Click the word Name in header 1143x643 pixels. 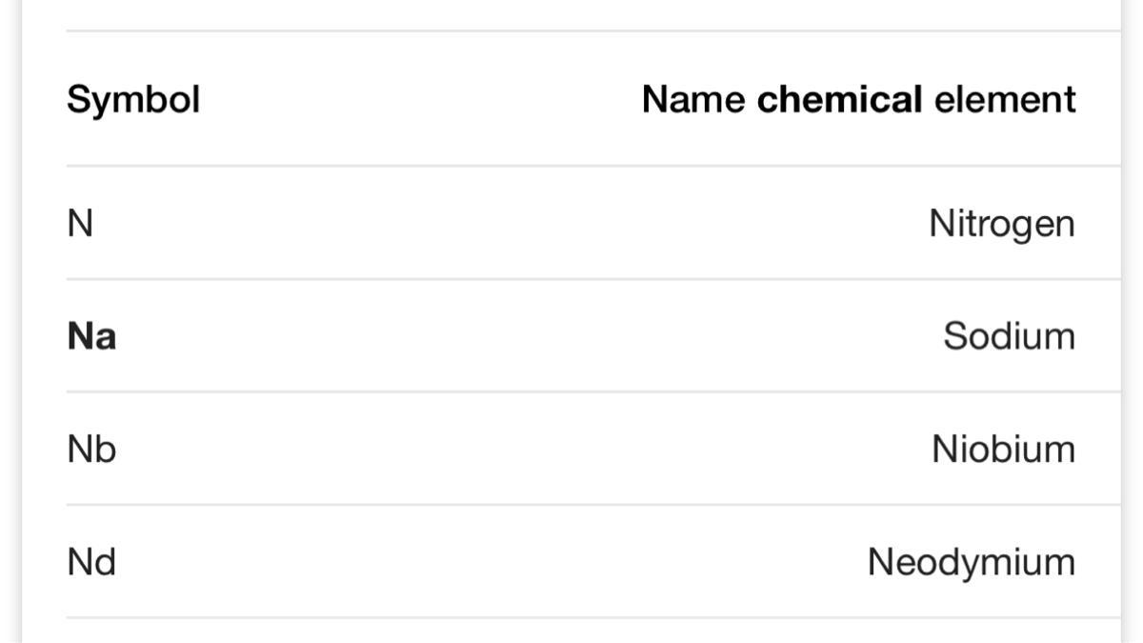[x=693, y=99]
